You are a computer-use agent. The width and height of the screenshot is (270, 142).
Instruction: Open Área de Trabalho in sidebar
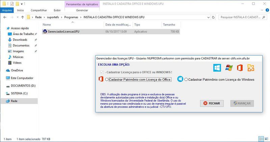coord(23,34)
